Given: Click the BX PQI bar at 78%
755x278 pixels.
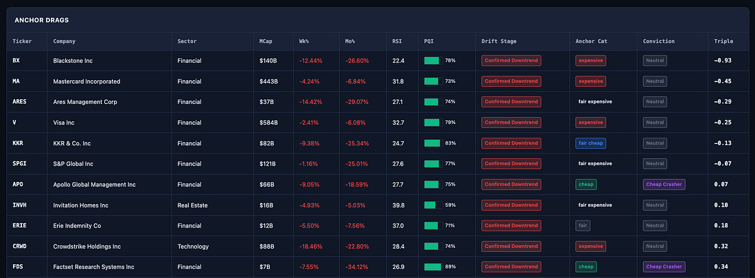Looking at the screenshot, I should [x=433, y=61].
